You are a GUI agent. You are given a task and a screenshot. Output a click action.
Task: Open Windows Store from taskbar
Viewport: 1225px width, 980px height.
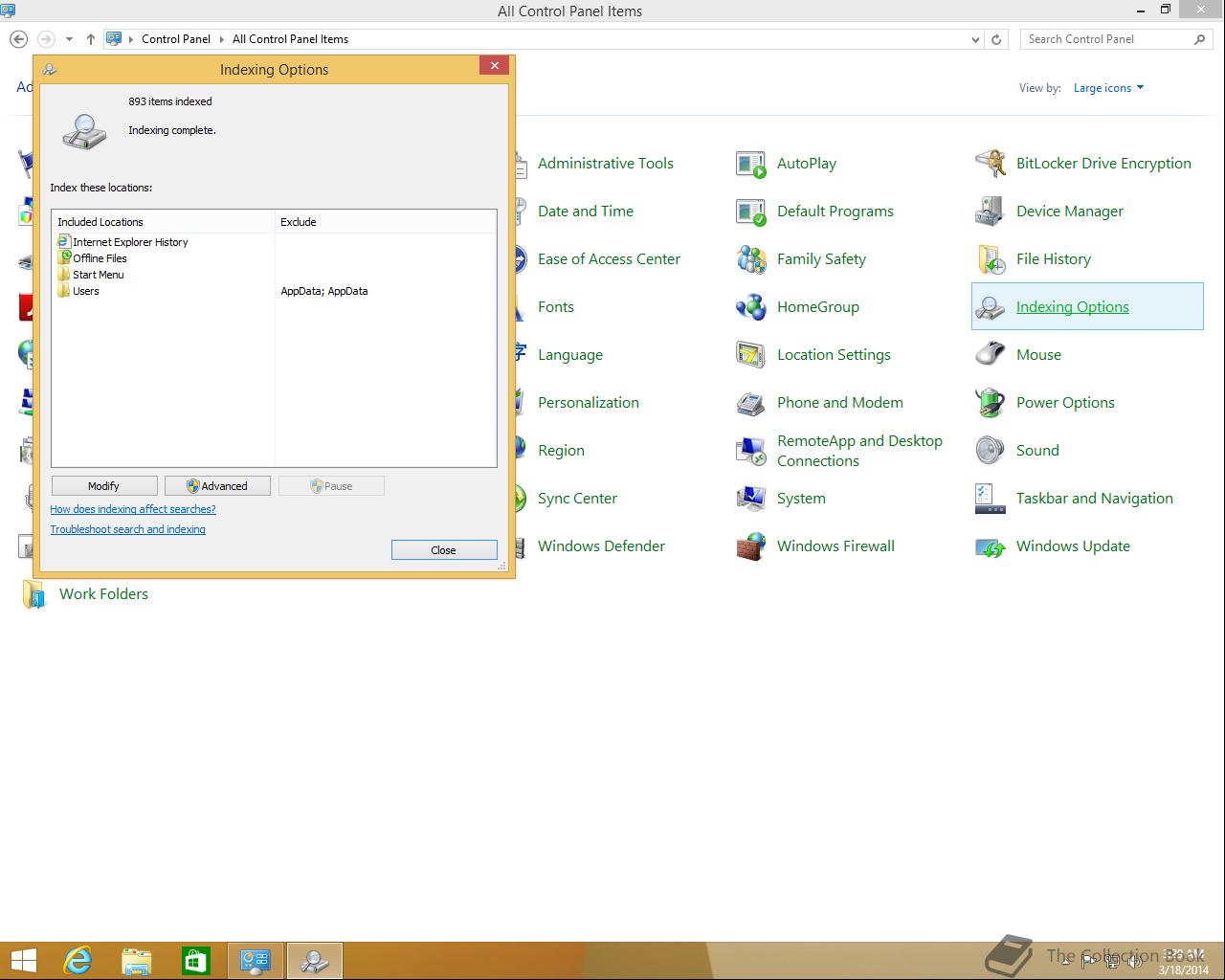[196, 960]
